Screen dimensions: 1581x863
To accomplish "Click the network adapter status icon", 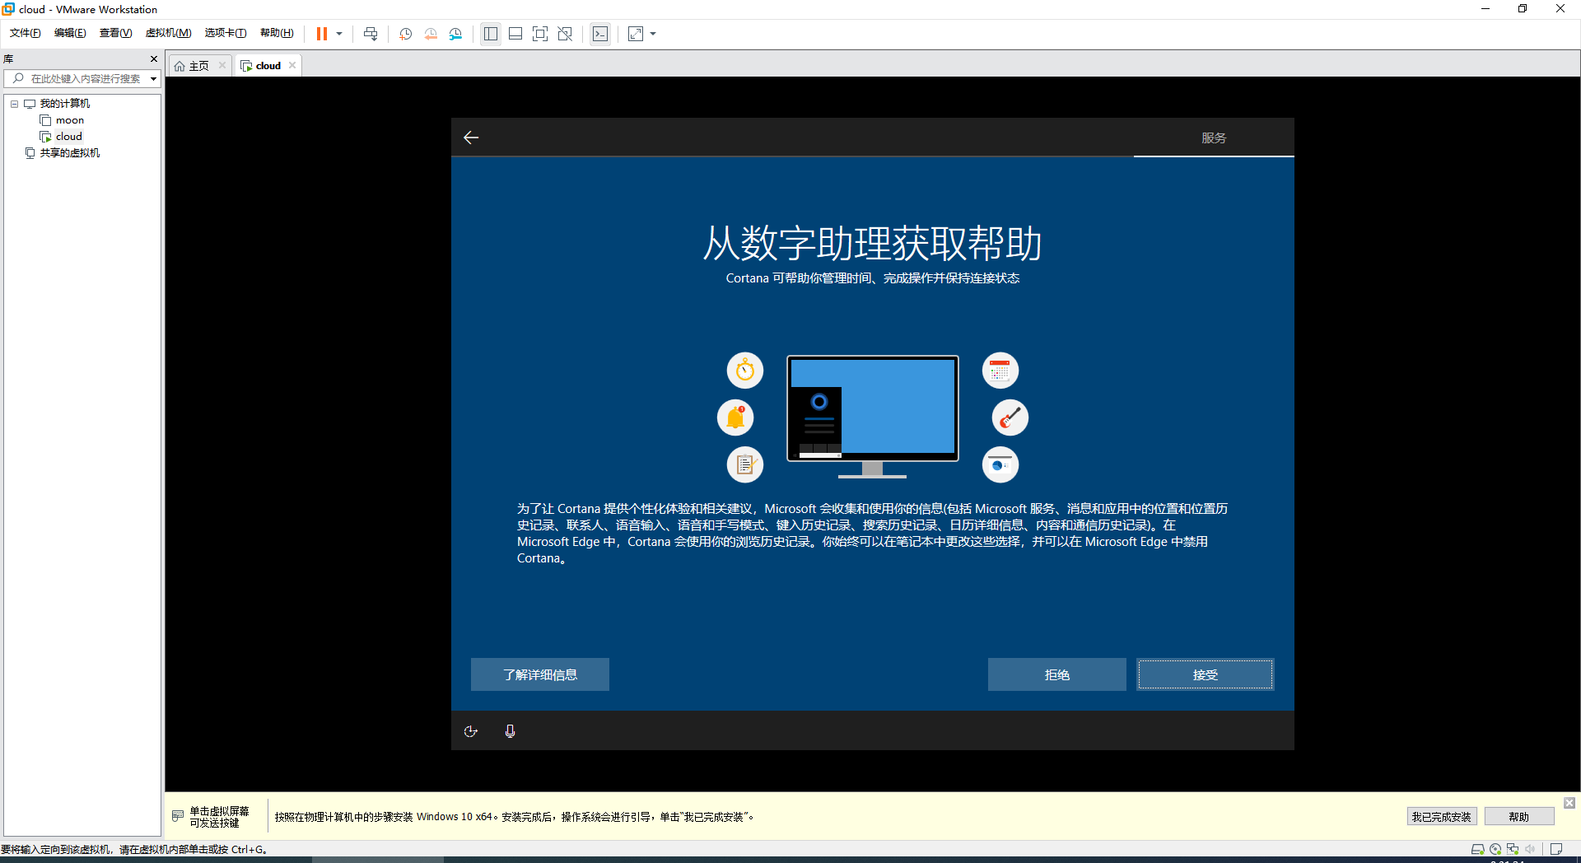I will (x=1513, y=849).
